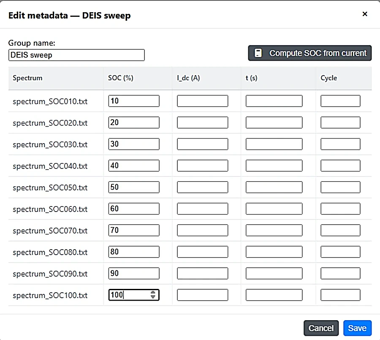Click the I_dc field for spectrum_SOC020.txt

pyautogui.click(x=203, y=122)
